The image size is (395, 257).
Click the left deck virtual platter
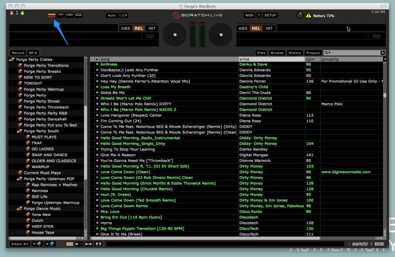pyautogui.click(x=174, y=35)
